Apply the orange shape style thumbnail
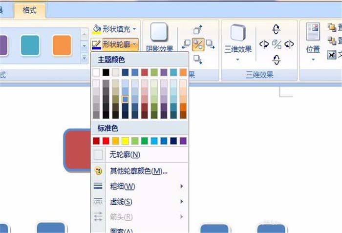The width and height of the screenshot is (342, 233). point(62,45)
